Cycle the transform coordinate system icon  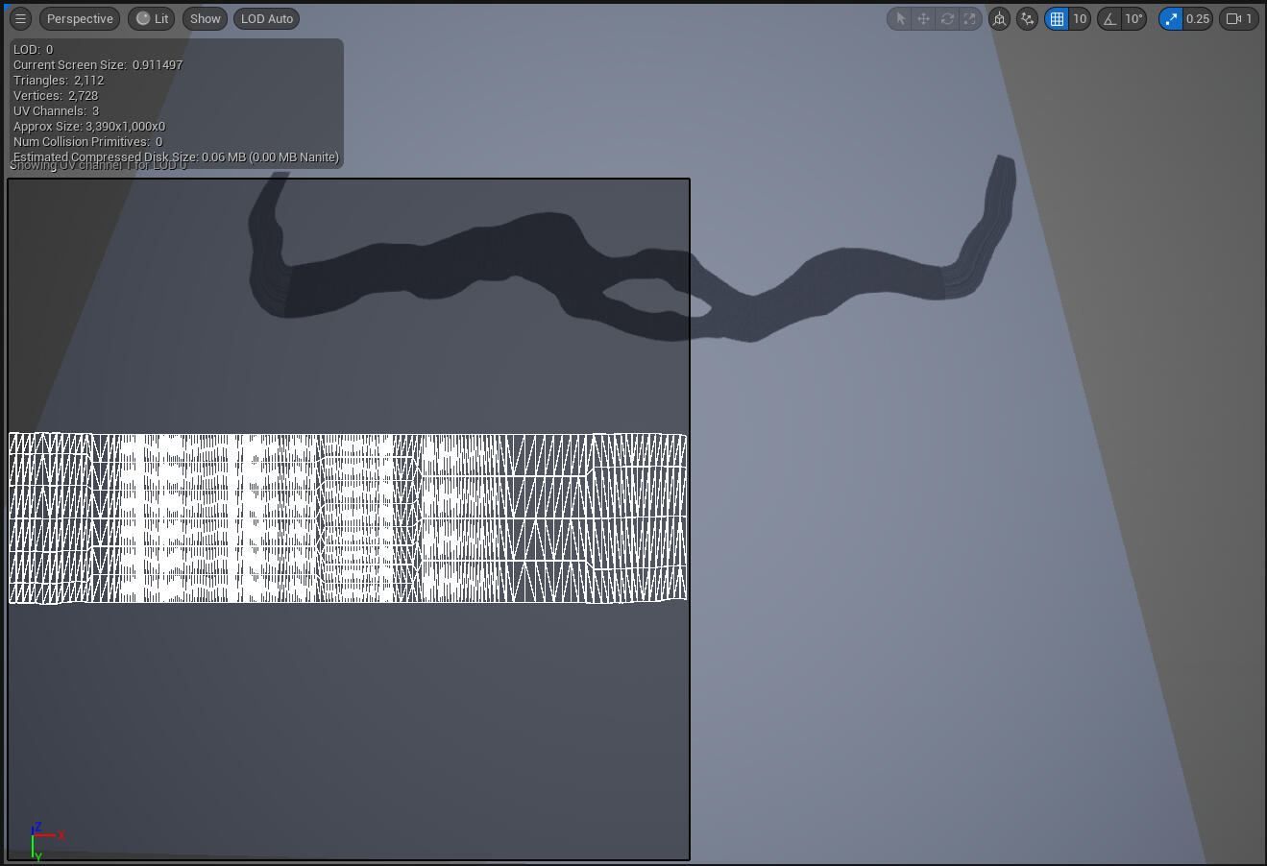click(1000, 19)
